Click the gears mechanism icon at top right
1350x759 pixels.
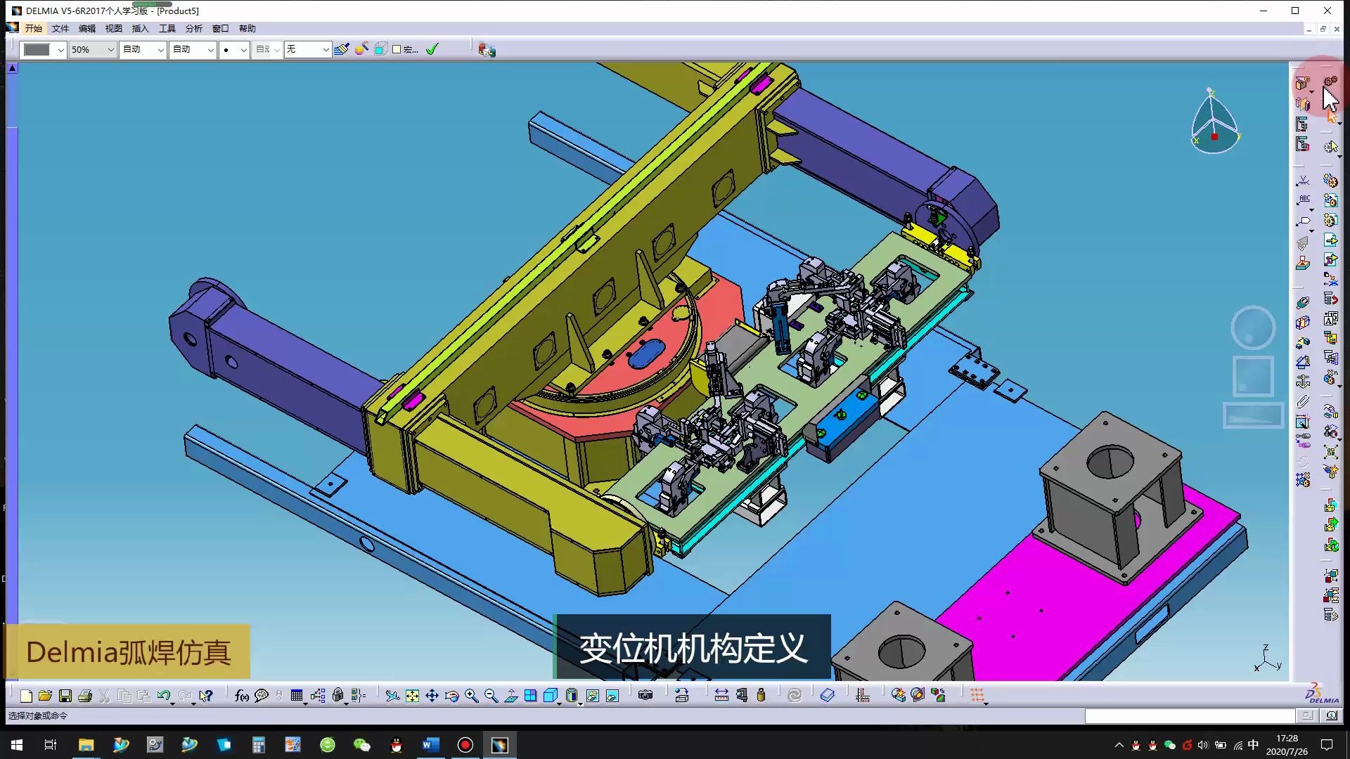pos(1330,83)
